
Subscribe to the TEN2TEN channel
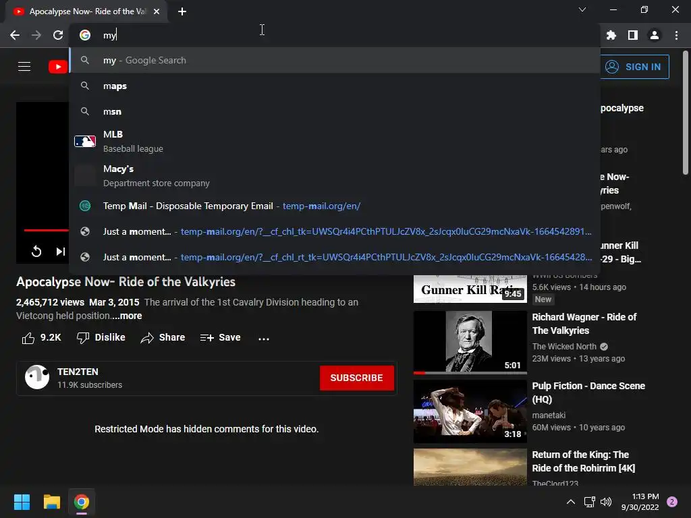(356, 378)
